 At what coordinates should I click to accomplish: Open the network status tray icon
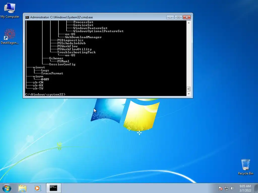227,188
